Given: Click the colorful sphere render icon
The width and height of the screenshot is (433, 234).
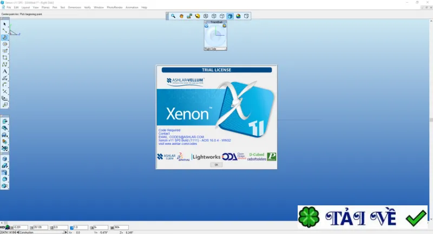Looking at the screenshot, I should pyautogui.click(x=238, y=16).
